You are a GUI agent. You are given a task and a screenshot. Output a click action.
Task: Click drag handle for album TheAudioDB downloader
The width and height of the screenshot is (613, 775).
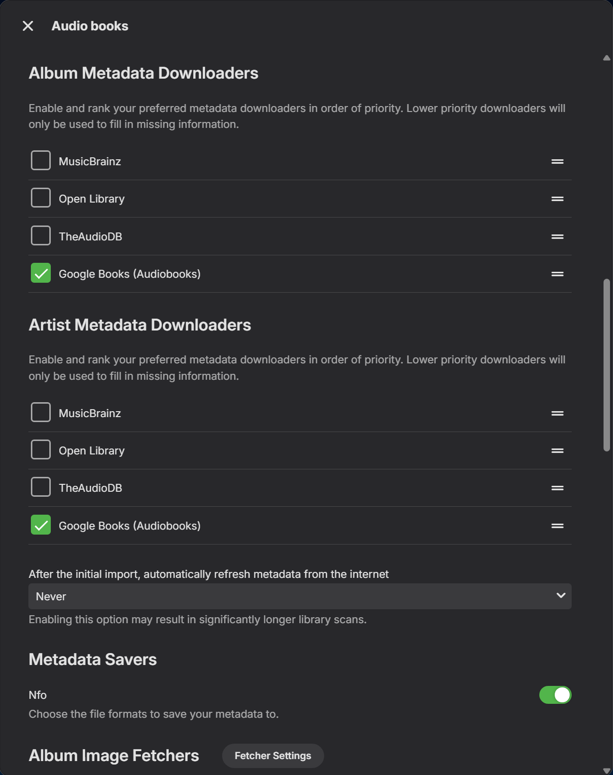click(557, 236)
